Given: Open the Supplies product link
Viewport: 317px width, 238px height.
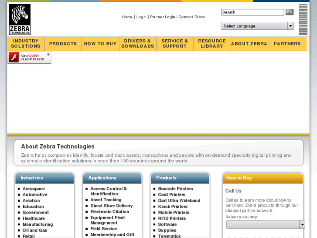Looking at the screenshot, I should pyautogui.click(x=167, y=230).
